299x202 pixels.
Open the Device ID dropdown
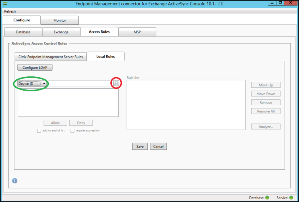pos(32,83)
